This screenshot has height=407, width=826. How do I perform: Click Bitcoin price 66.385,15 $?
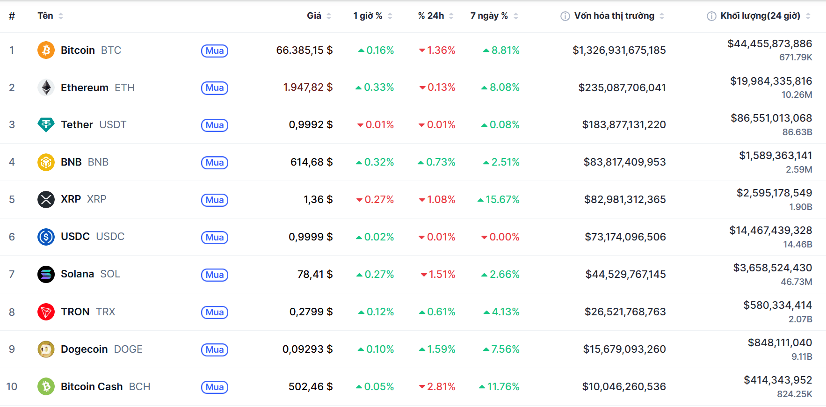pyautogui.click(x=304, y=50)
